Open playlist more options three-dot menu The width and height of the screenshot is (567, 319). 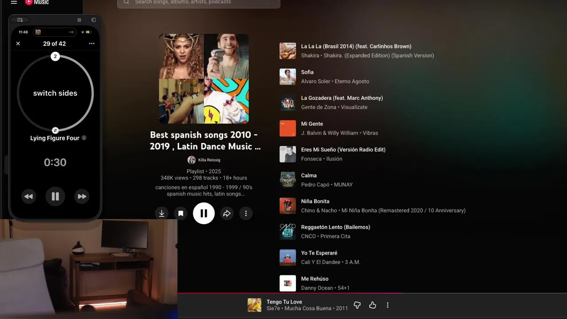point(246,214)
